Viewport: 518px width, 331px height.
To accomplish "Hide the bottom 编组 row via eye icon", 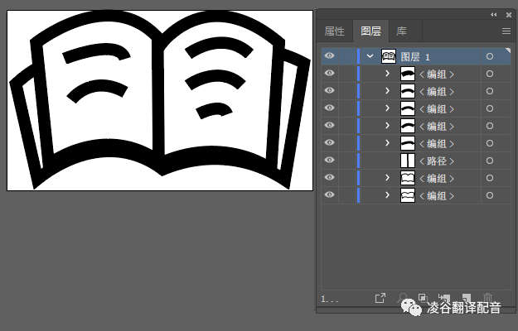I will click(330, 195).
